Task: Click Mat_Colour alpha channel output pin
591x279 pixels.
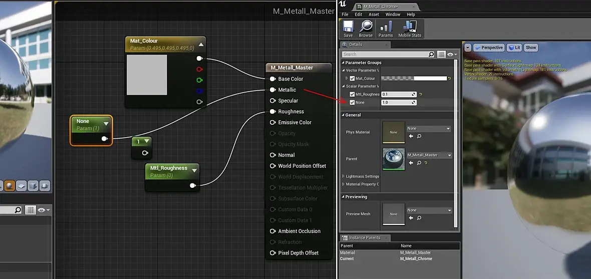Action: [199, 102]
